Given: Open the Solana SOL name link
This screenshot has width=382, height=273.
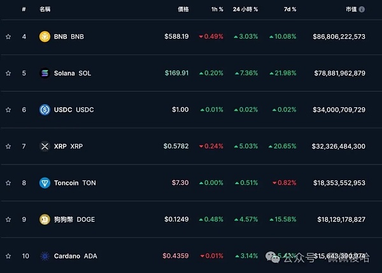Looking at the screenshot, I should click(x=72, y=73).
